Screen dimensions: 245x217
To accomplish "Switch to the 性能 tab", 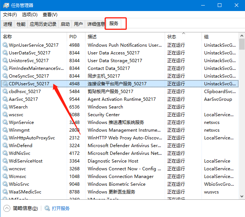I will [x=21, y=24].
